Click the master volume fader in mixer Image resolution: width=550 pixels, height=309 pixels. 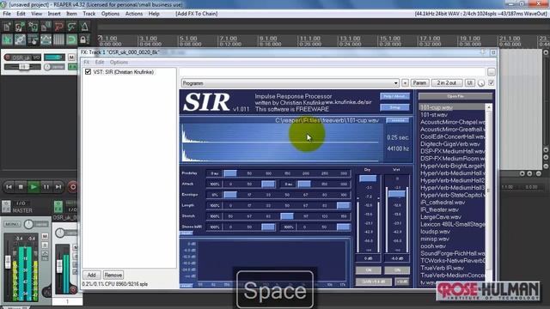[8, 262]
